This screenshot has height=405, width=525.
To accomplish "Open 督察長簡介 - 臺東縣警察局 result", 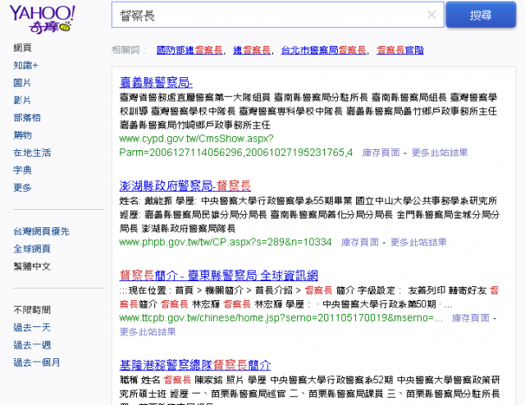I will [x=219, y=275].
